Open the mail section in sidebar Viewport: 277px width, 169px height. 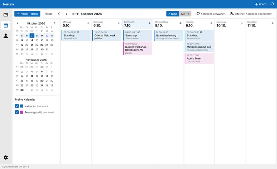[x=6, y=15]
